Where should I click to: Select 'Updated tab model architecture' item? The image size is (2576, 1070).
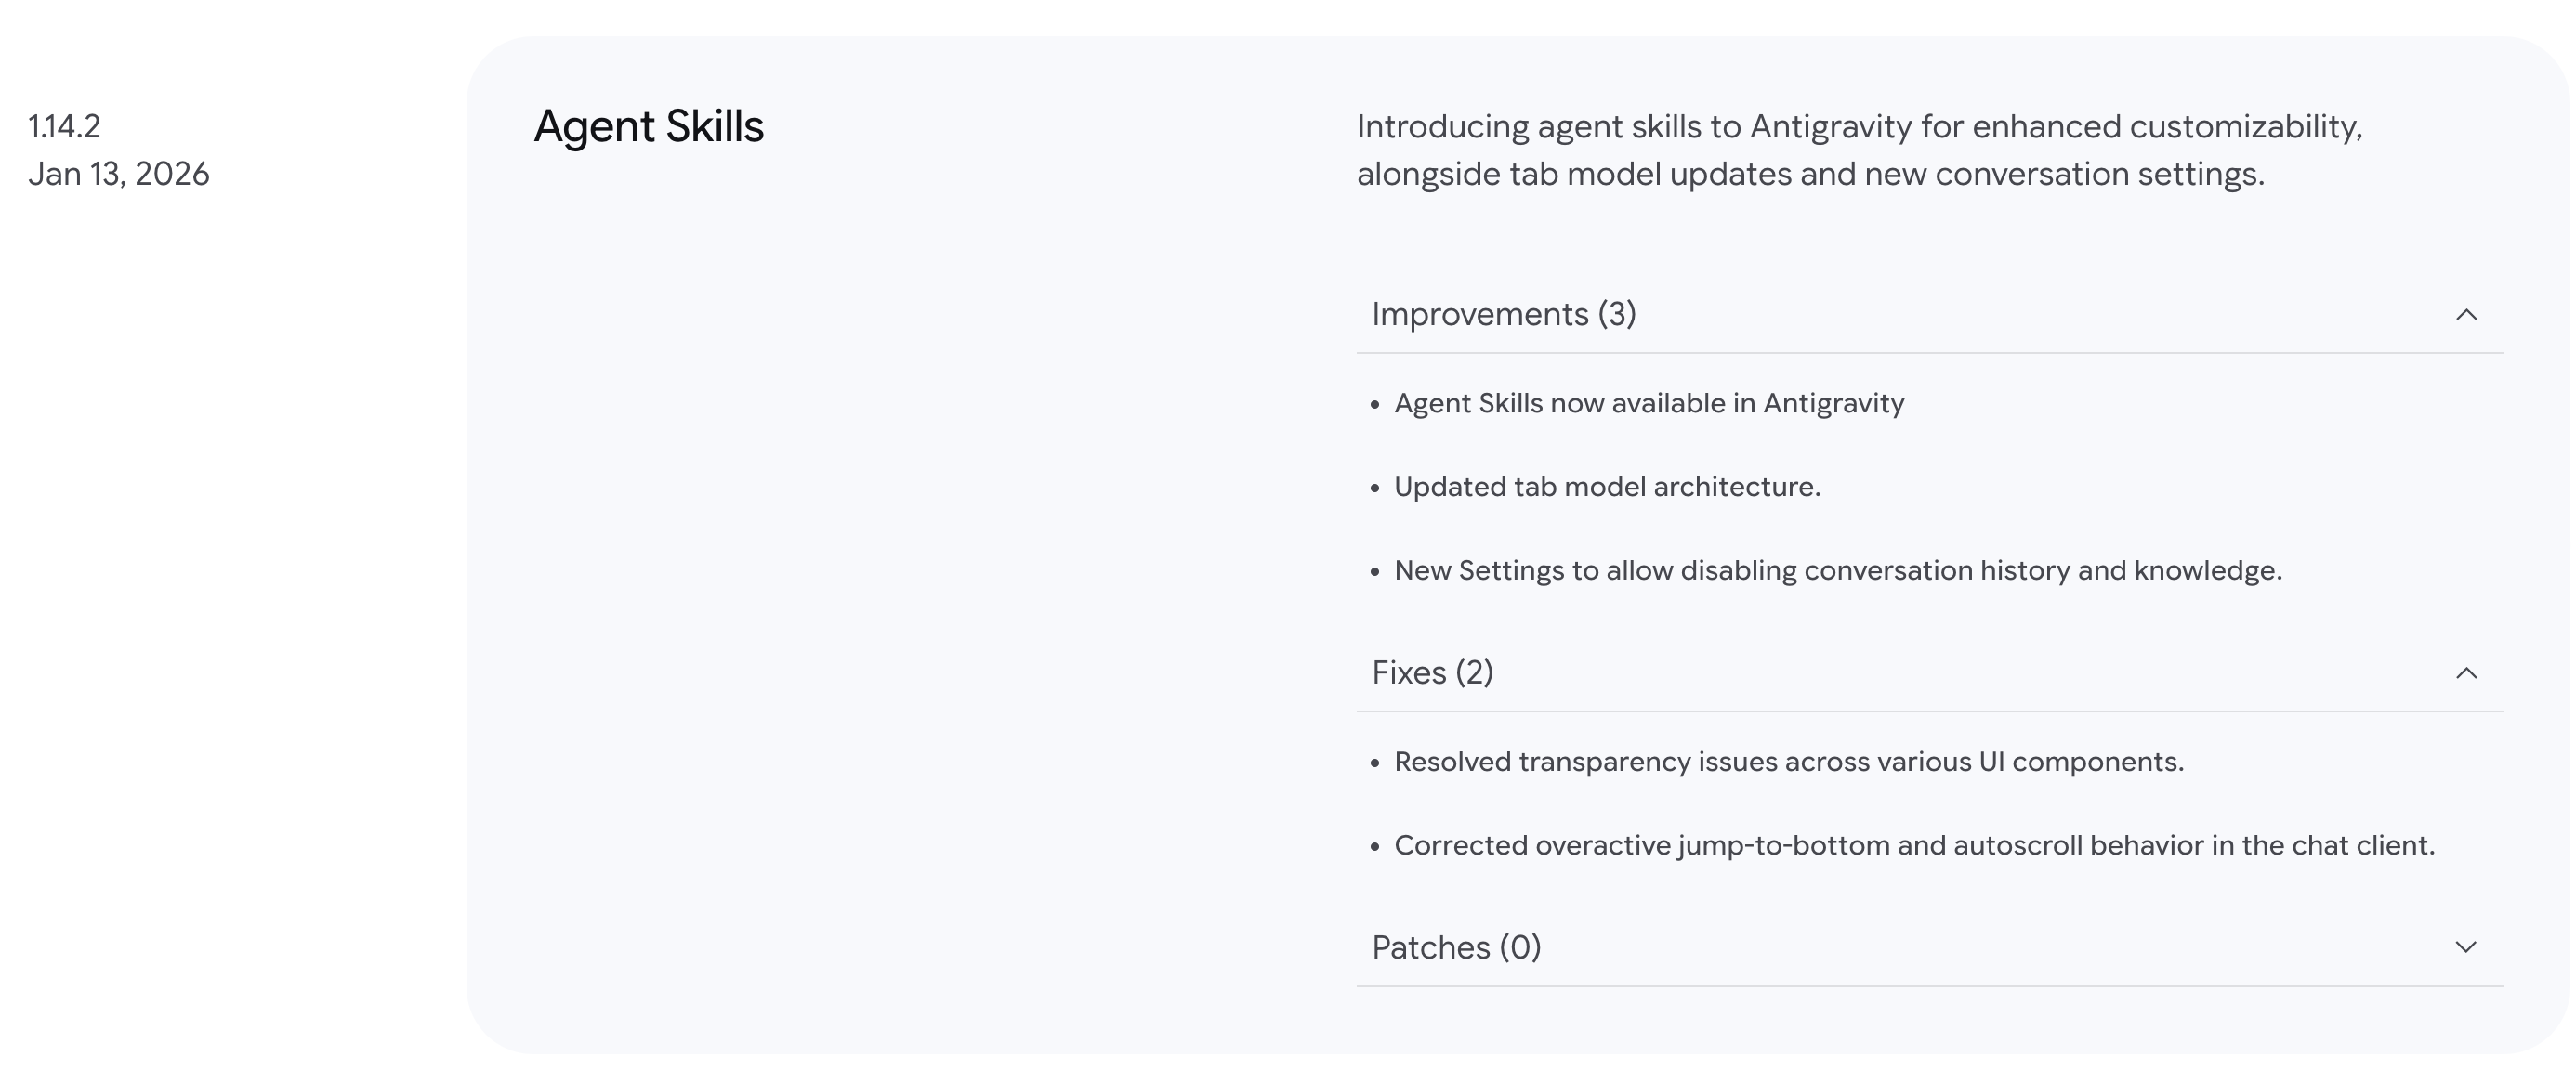coord(1607,488)
